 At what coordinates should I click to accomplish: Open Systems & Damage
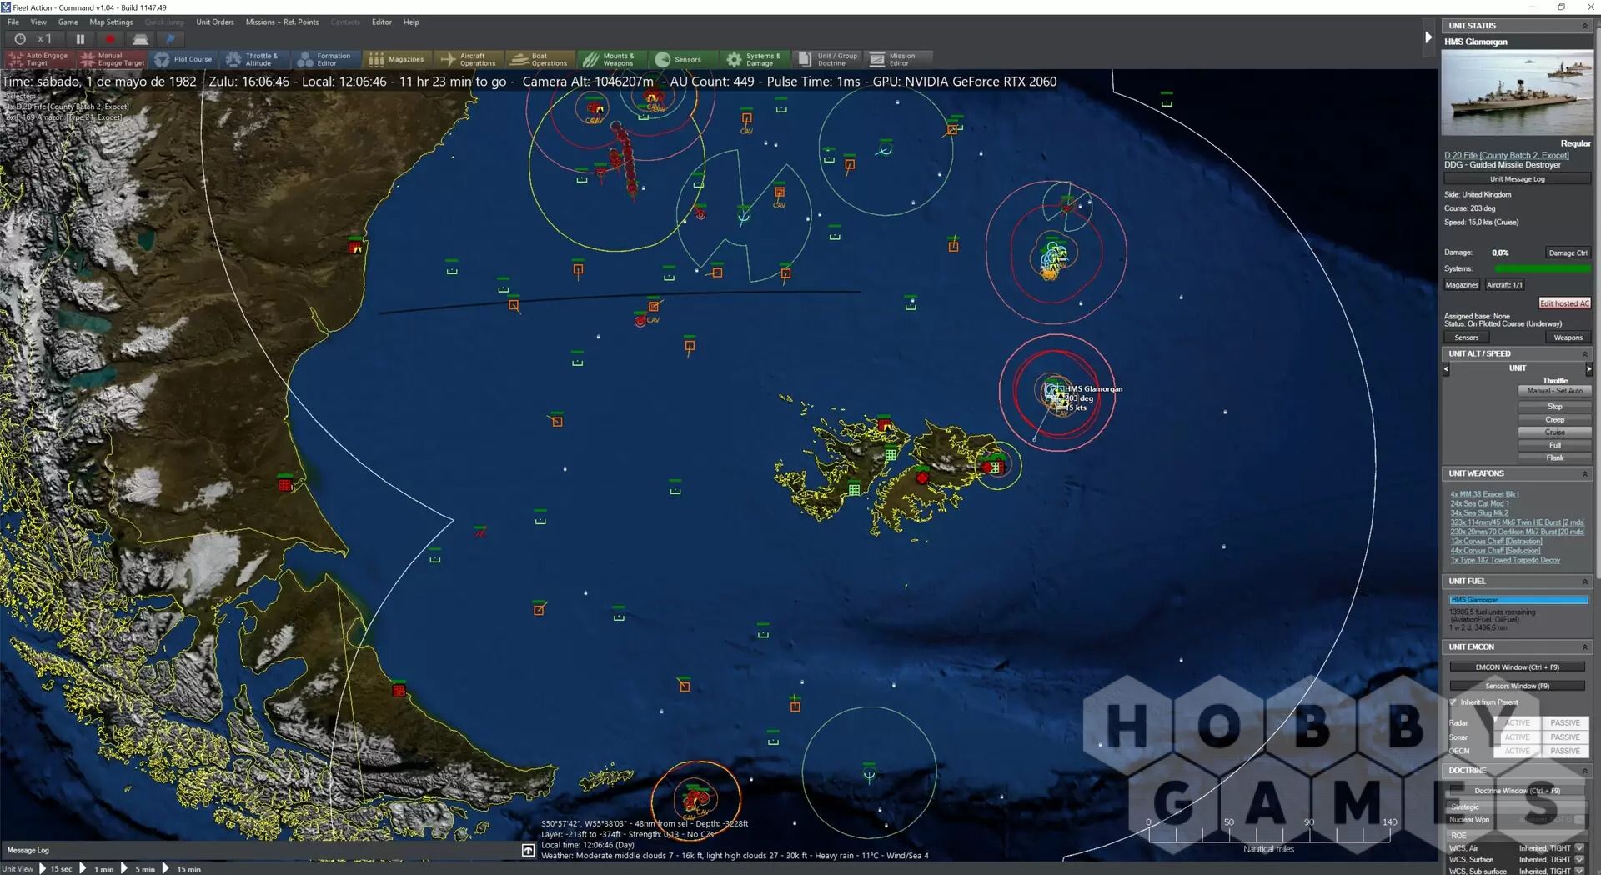(x=755, y=59)
